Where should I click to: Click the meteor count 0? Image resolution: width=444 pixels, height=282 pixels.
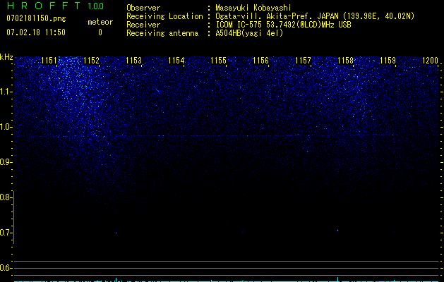[x=100, y=32]
